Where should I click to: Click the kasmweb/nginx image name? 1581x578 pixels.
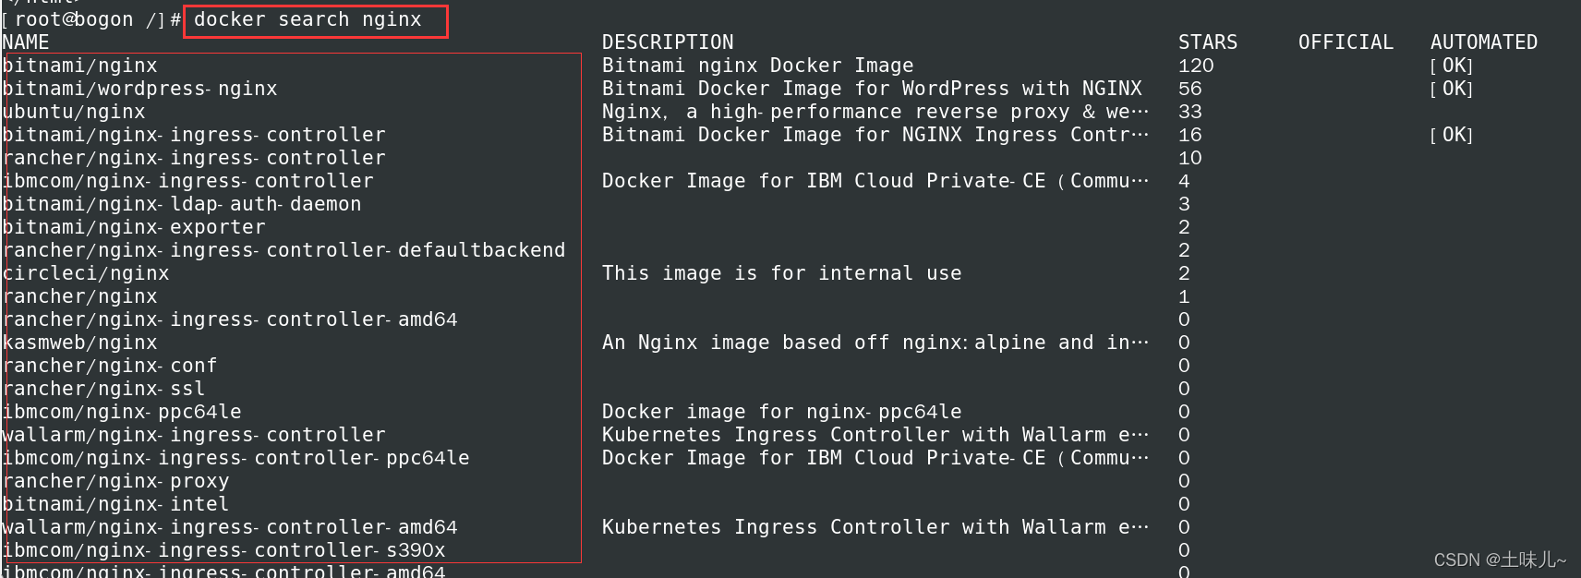point(80,343)
